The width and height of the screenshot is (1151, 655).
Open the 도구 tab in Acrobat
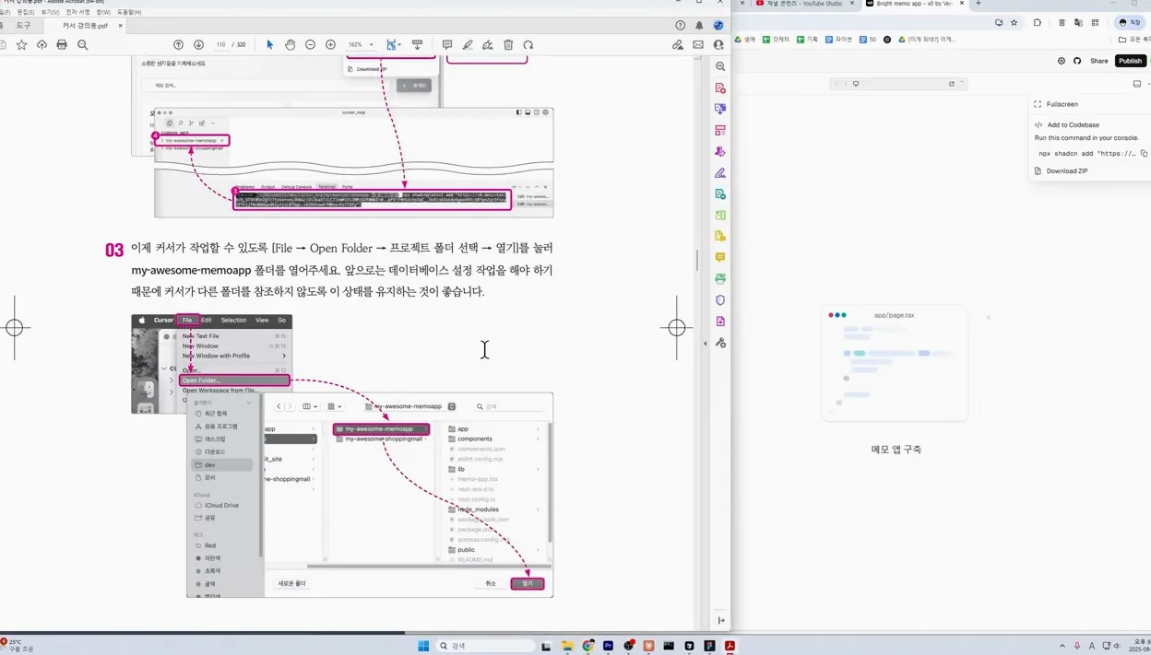24,26
